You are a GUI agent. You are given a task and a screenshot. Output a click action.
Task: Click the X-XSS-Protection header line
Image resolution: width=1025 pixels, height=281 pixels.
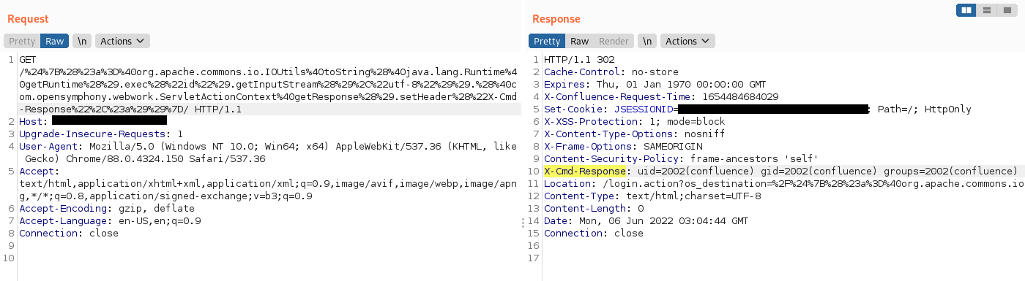point(635,121)
